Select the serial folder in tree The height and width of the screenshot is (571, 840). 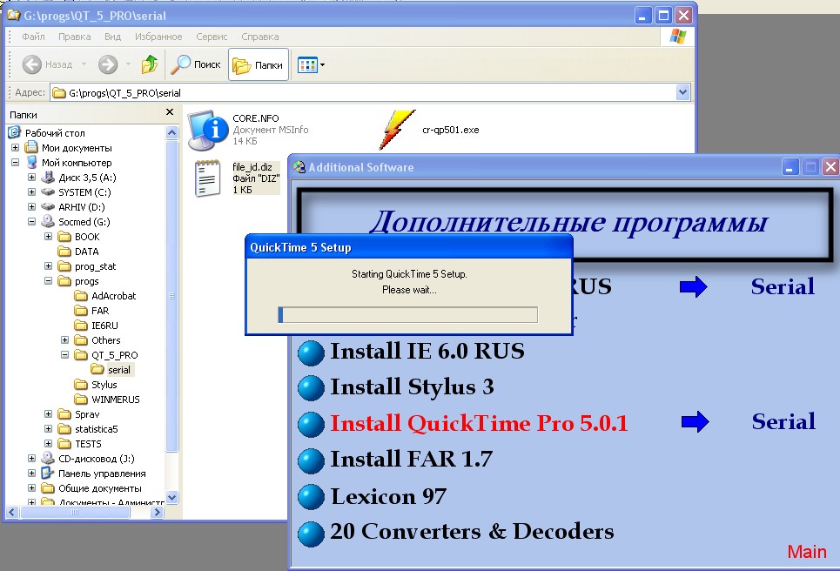point(112,370)
